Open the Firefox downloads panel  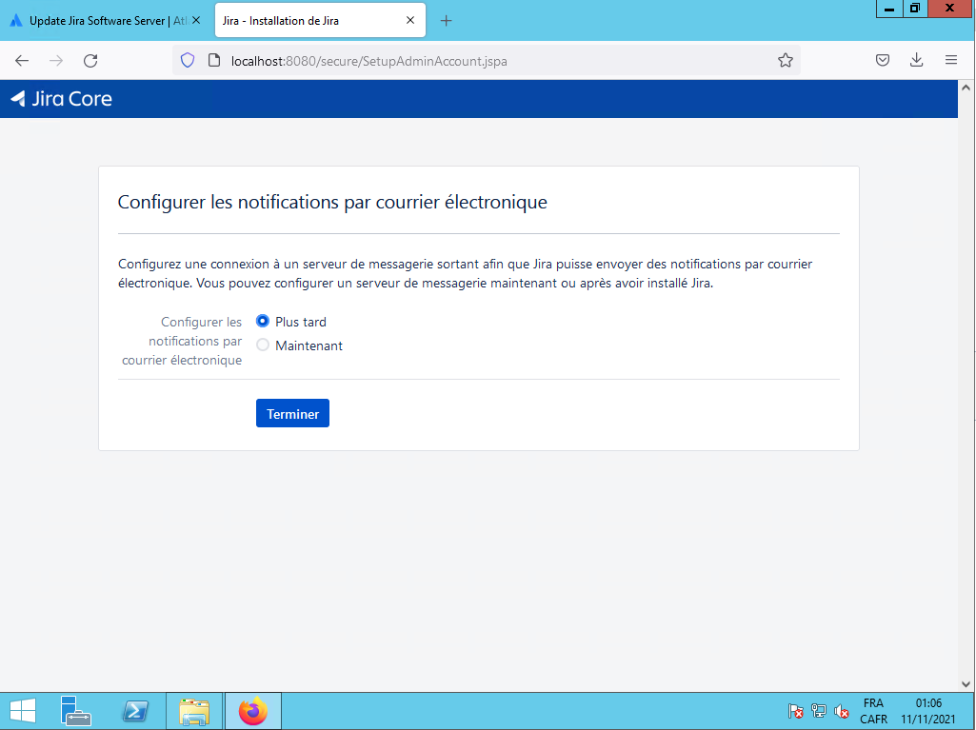(916, 61)
